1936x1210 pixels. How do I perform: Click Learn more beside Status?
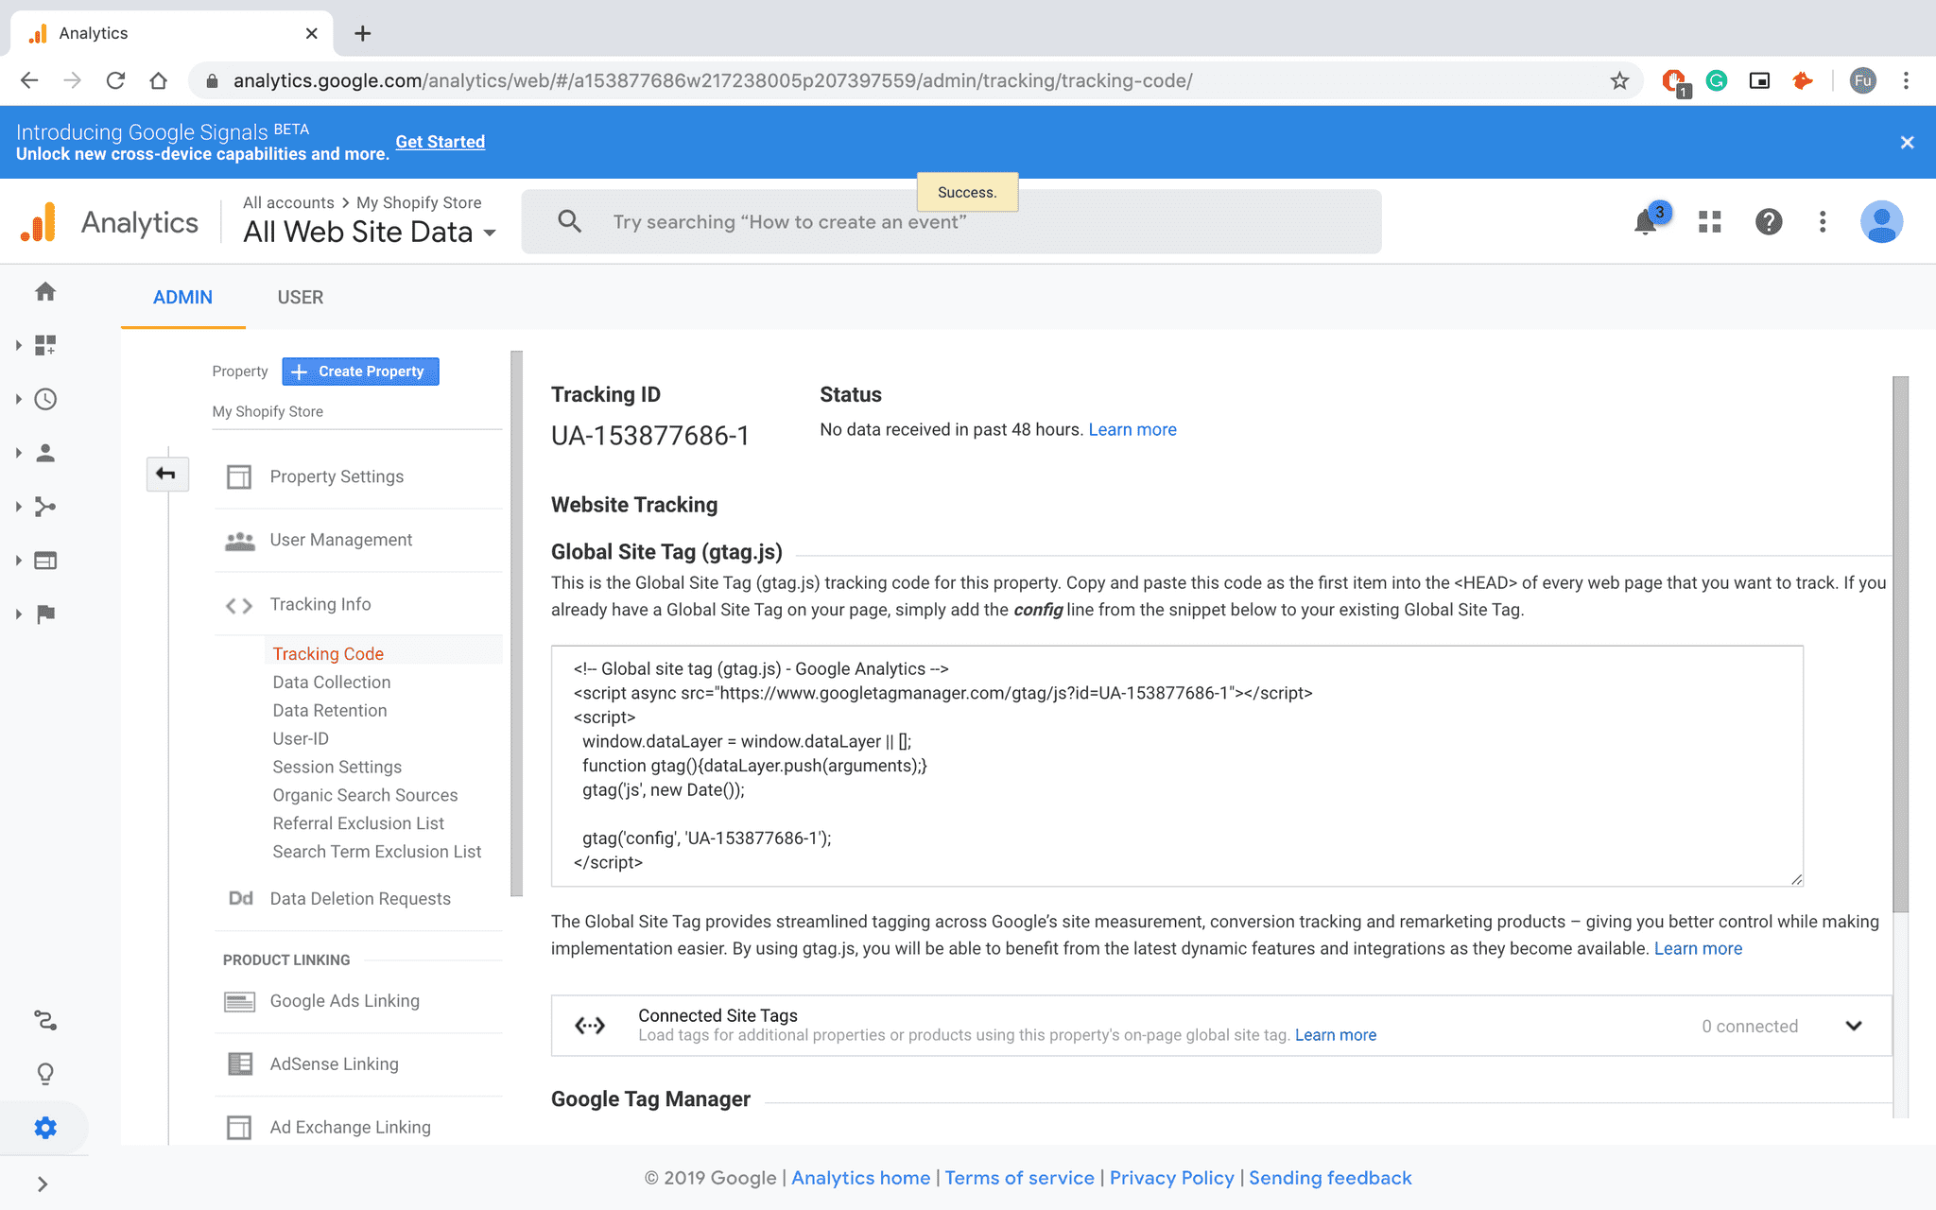(1132, 429)
